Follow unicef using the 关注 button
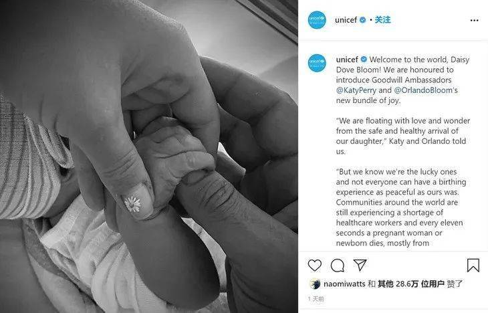The image size is (488, 313). [382, 20]
